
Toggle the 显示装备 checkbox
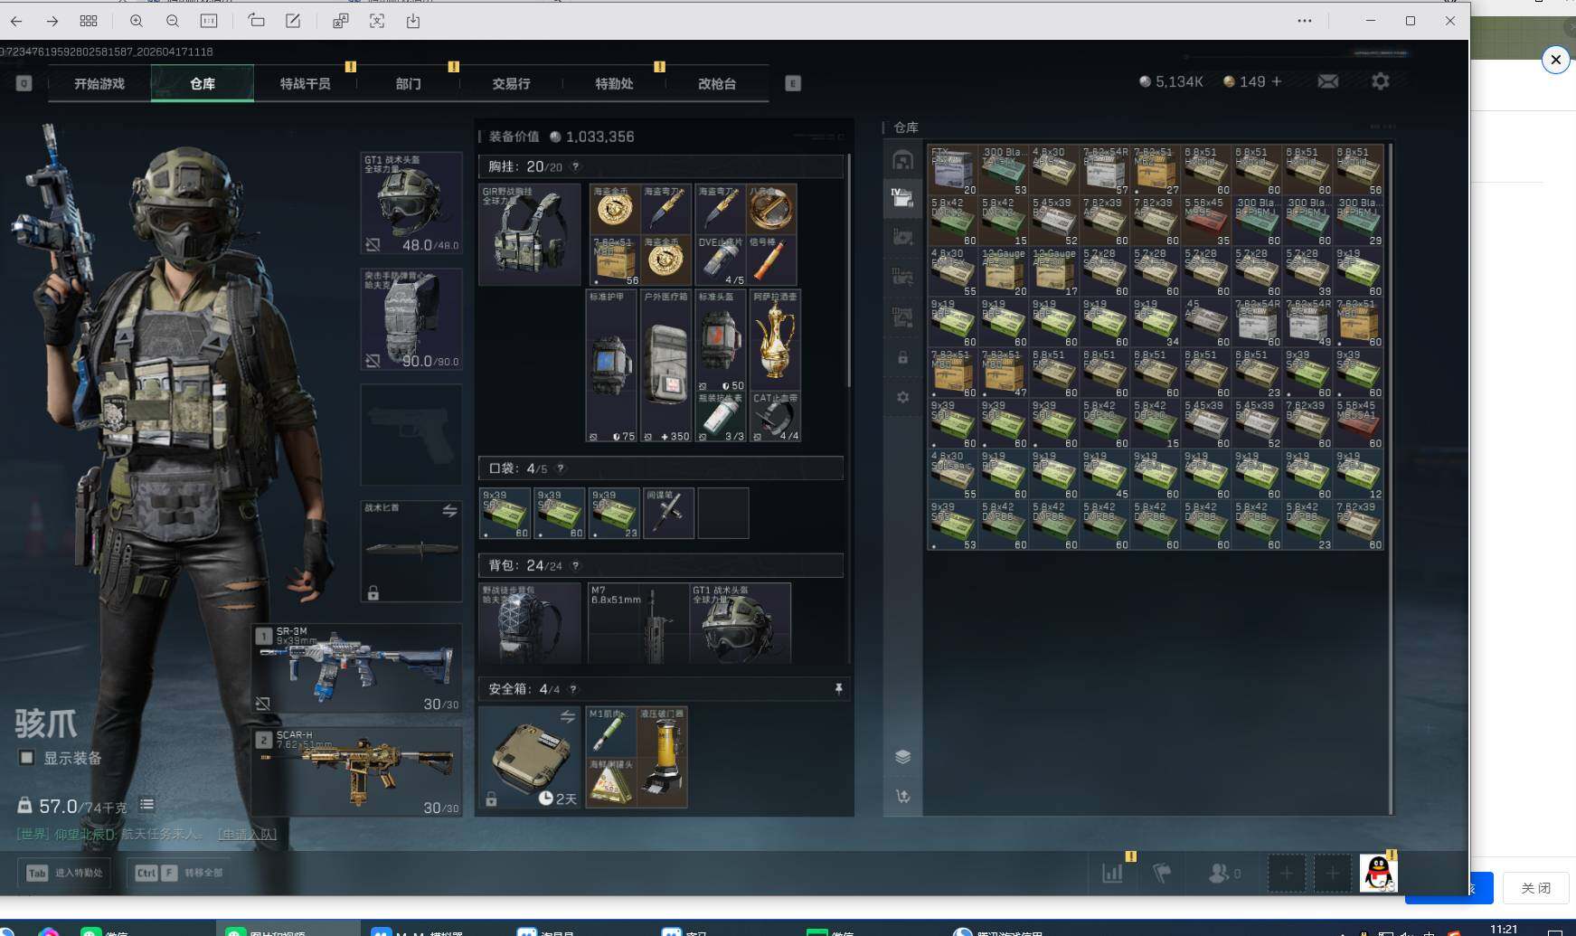26,758
